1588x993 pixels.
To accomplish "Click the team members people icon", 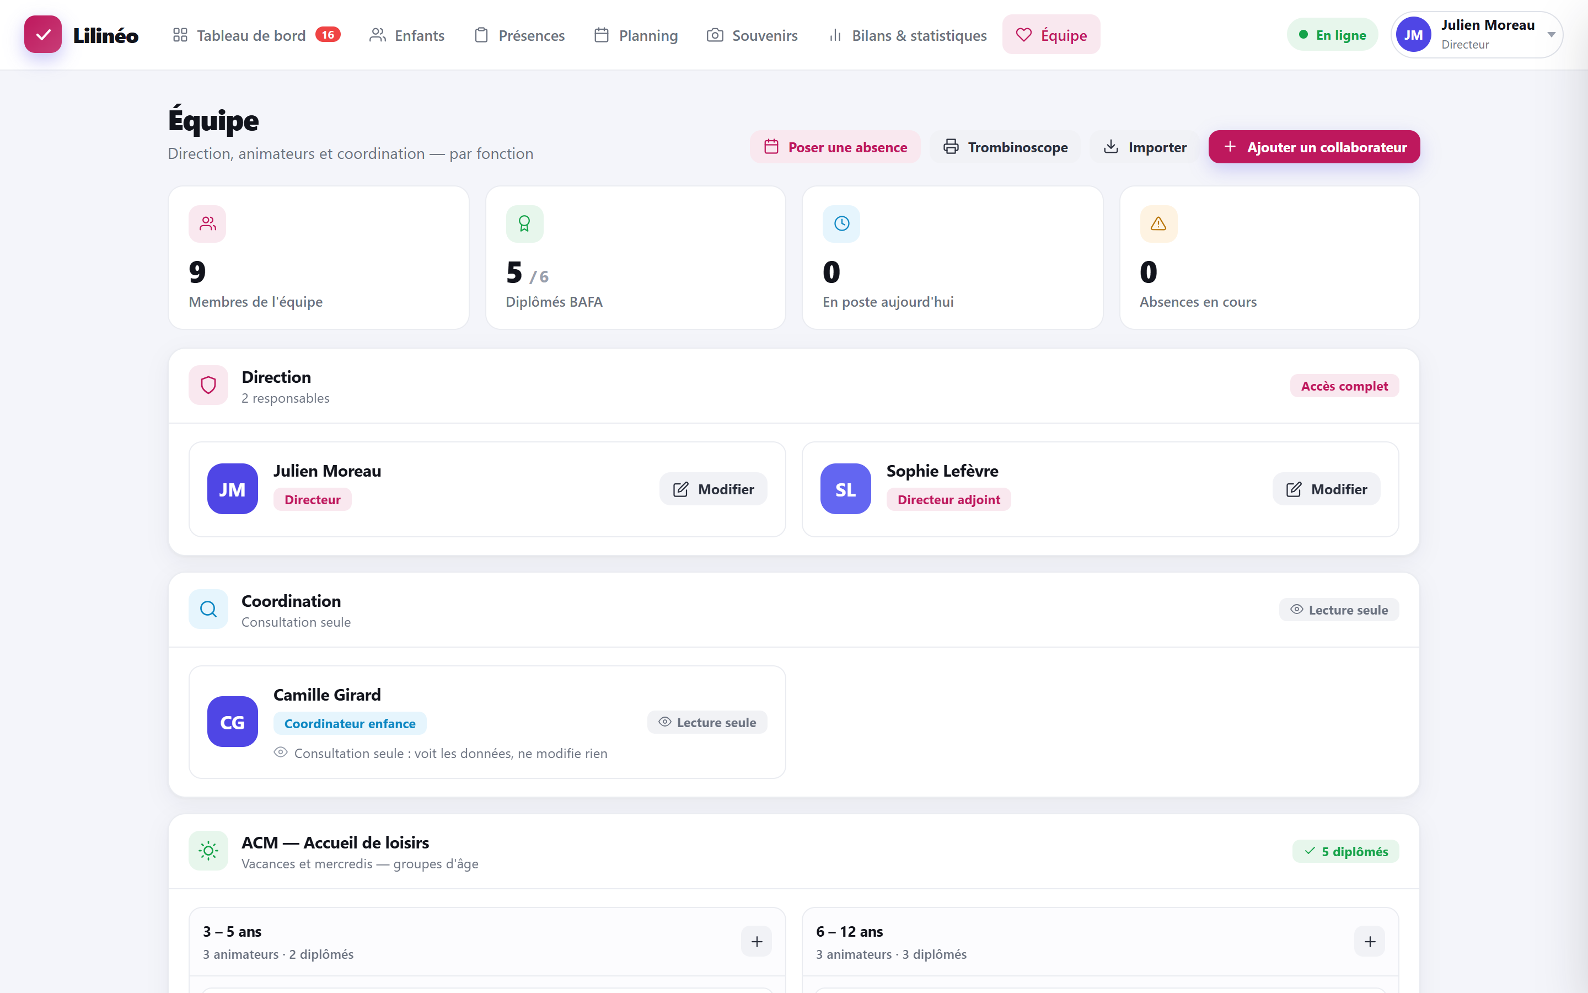I will click(x=207, y=224).
